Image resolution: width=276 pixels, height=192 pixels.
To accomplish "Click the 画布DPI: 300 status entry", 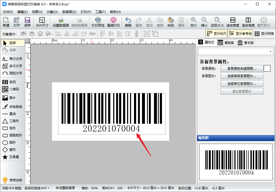I will point(112,188).
